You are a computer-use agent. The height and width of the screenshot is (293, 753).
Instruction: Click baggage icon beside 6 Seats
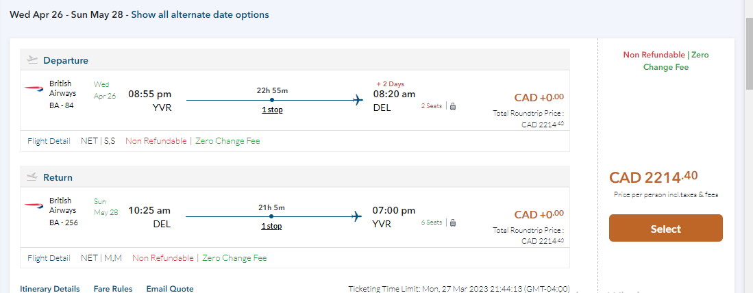click(x=453, y=222)
